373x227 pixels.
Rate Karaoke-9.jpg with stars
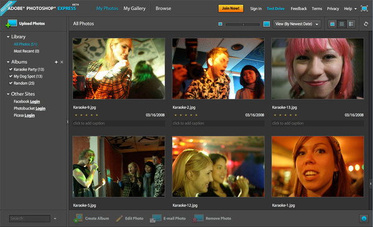86,115
